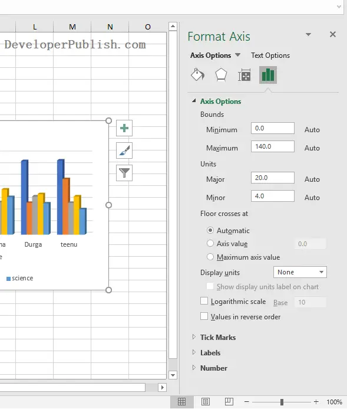Open Chart Styles paintbrush button
This screenshot has height=409, width=347.
[124, 150]
